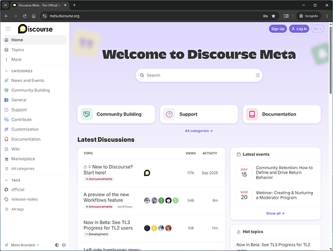Bookmark this page with the star icon
This screenshot has width=333, height=251.
[273, 16]
